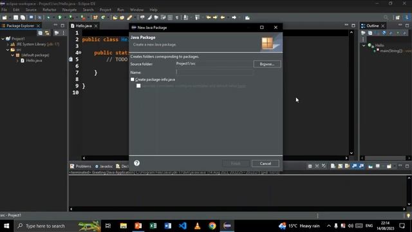The image size is (412, 232).
Task: Show hidden system tray icons chevron
Action: (329, 226)
